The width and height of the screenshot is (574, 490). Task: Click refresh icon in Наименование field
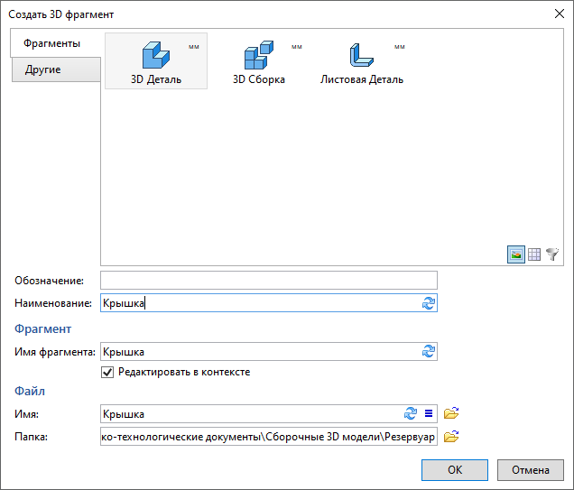pyautogui.click(x=429, y=304)
